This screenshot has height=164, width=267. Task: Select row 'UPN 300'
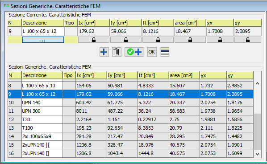point(130,111)
